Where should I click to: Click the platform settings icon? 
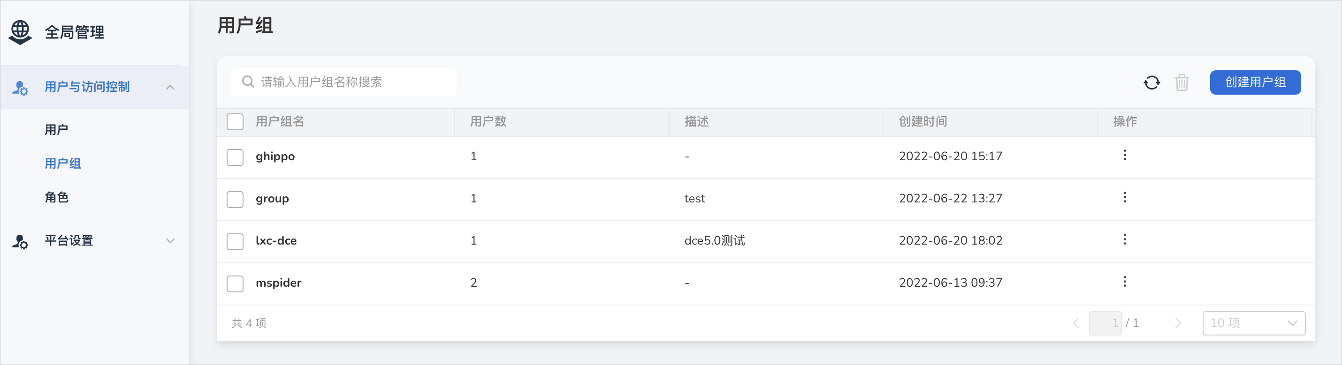20,241
